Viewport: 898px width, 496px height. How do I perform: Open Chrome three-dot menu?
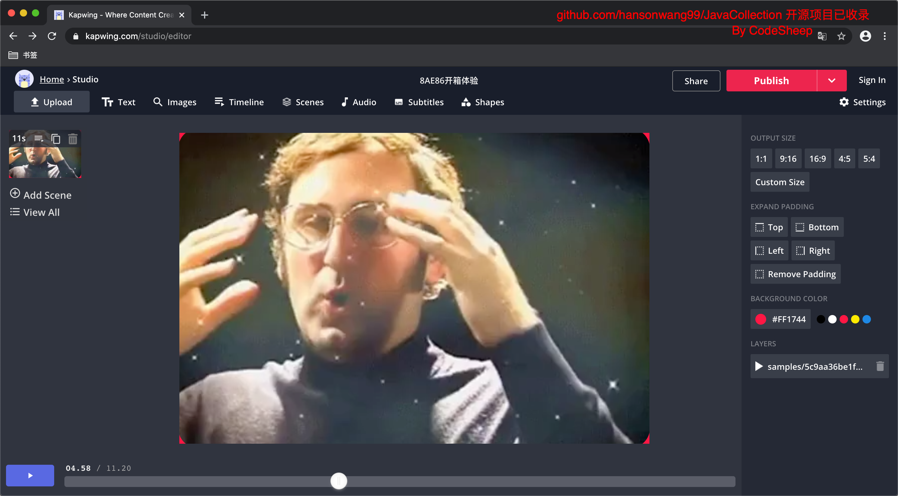coord(884,36)
